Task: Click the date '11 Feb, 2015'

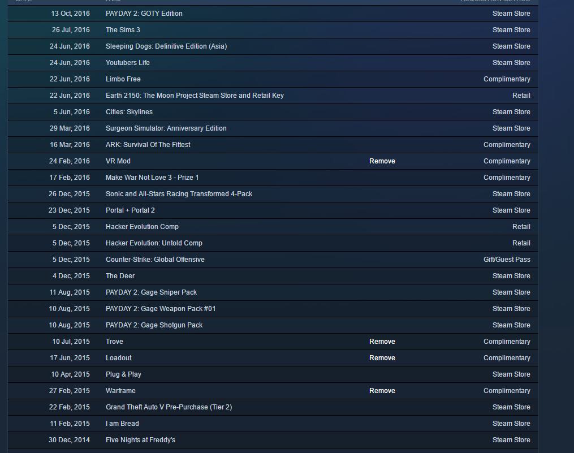Action: coord(70,424)
